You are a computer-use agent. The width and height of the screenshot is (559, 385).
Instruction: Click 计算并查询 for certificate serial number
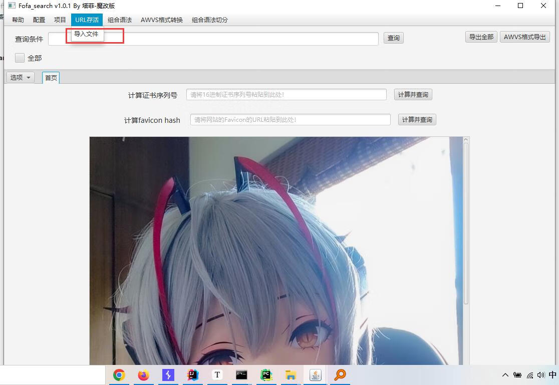[413, 95]
